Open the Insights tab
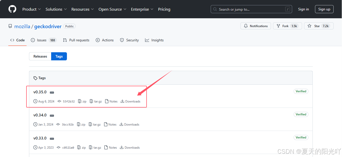Viewport: 342px width, 157px height. click(x=154, y=40)
